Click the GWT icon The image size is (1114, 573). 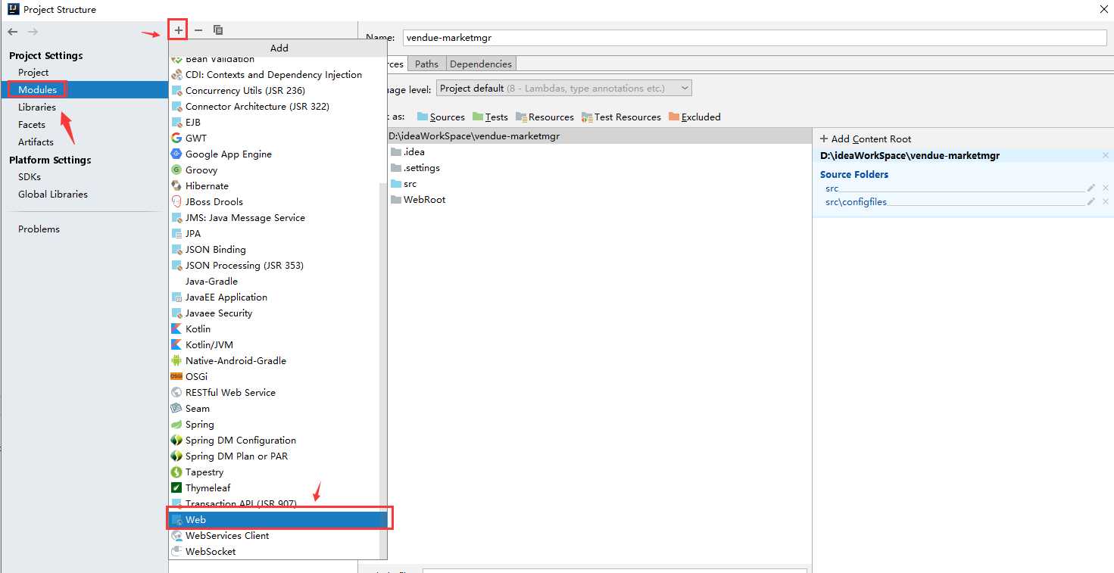click(176, 138)
